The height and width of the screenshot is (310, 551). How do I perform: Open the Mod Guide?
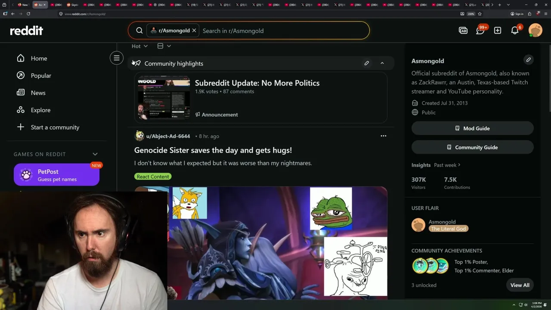click(x=473, y=128)
